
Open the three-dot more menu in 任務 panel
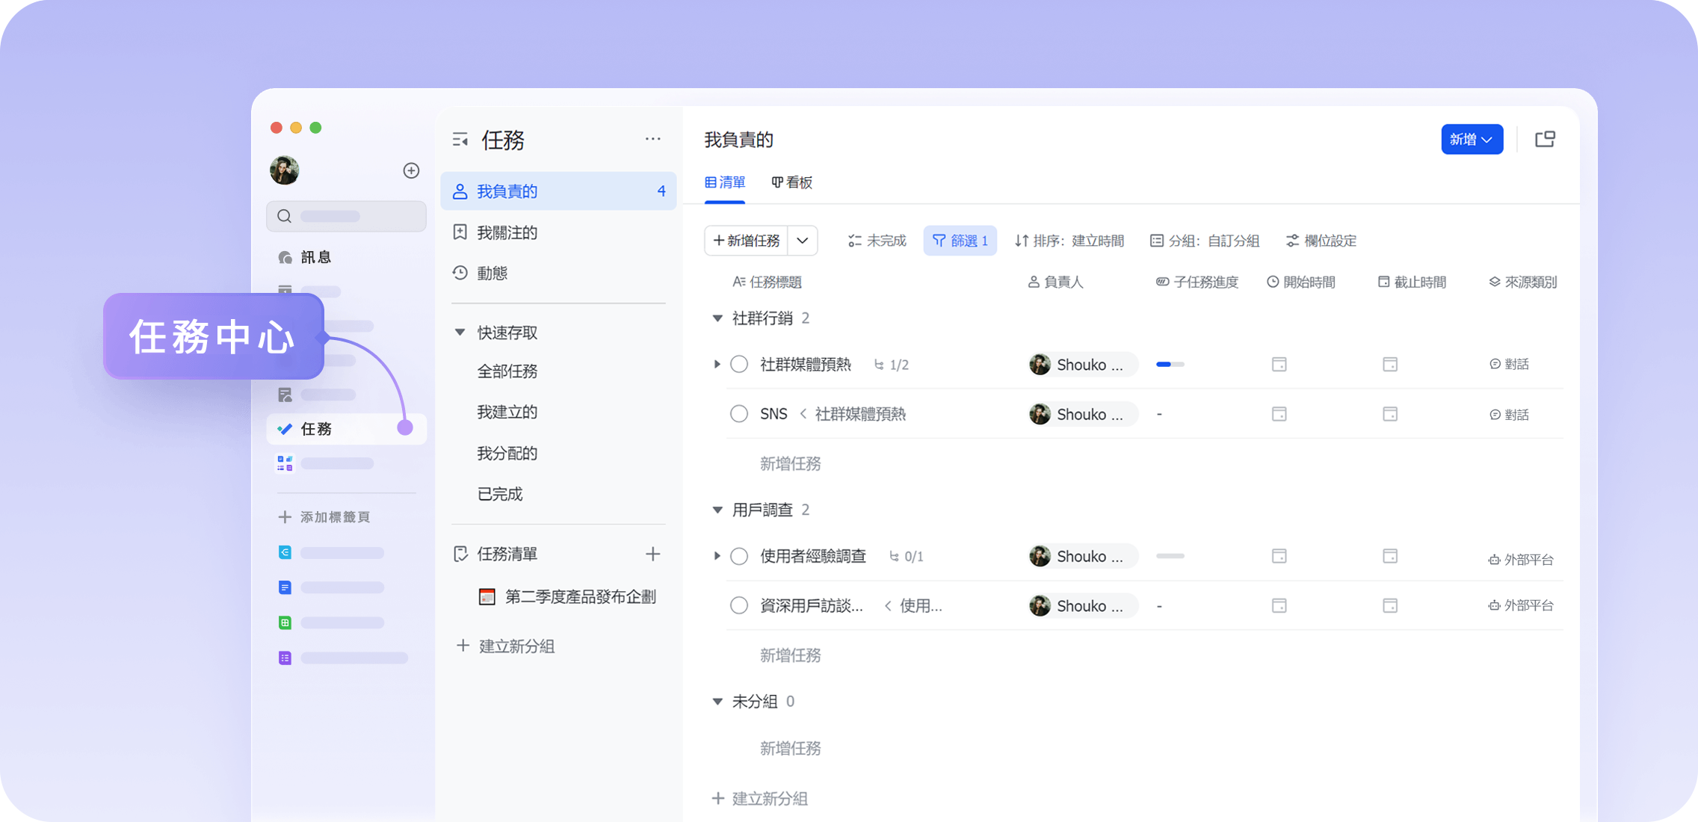click(652, 139)
